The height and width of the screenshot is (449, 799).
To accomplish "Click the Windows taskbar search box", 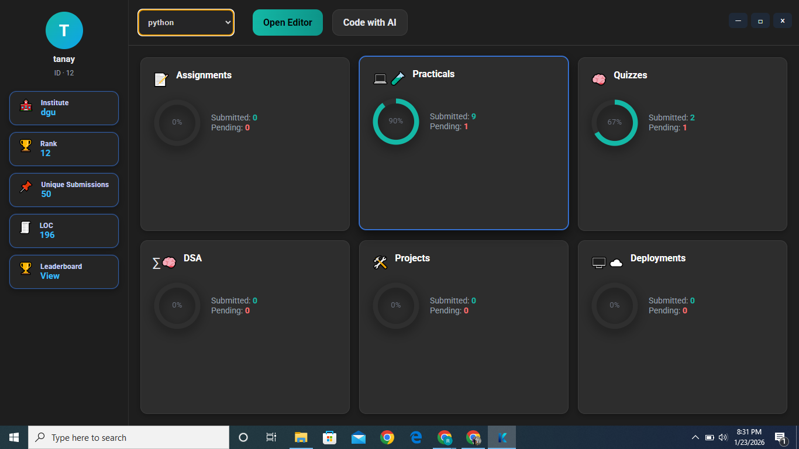I will (129, 437).
